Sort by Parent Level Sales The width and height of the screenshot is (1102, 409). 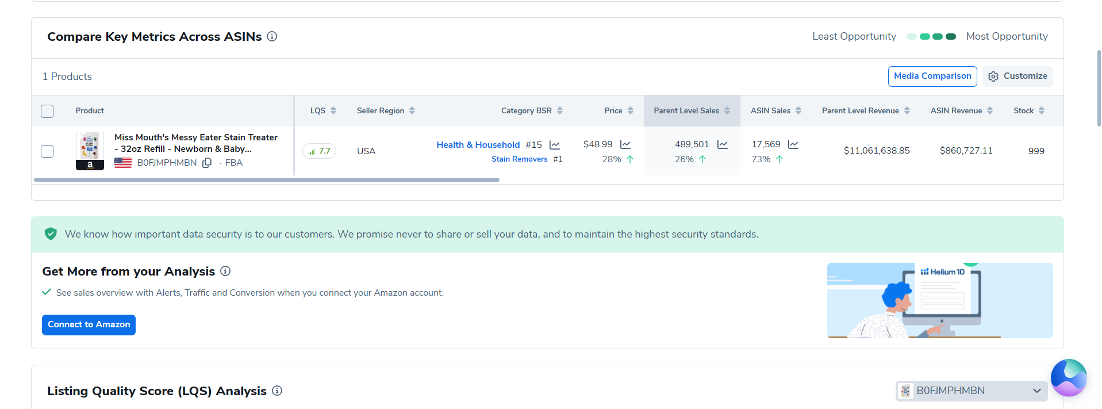(x=727, y=110)
